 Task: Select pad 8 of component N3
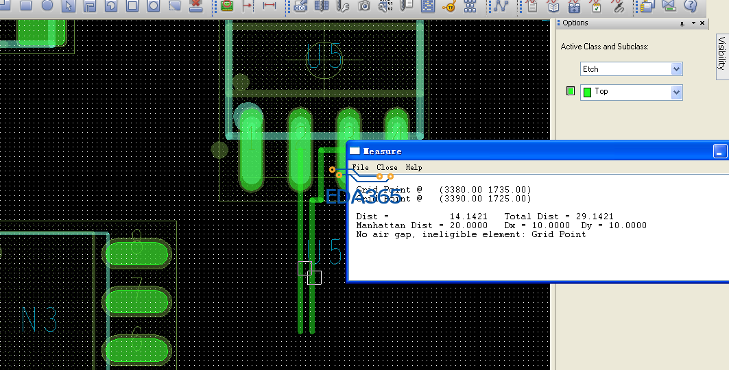pos(136,254)
